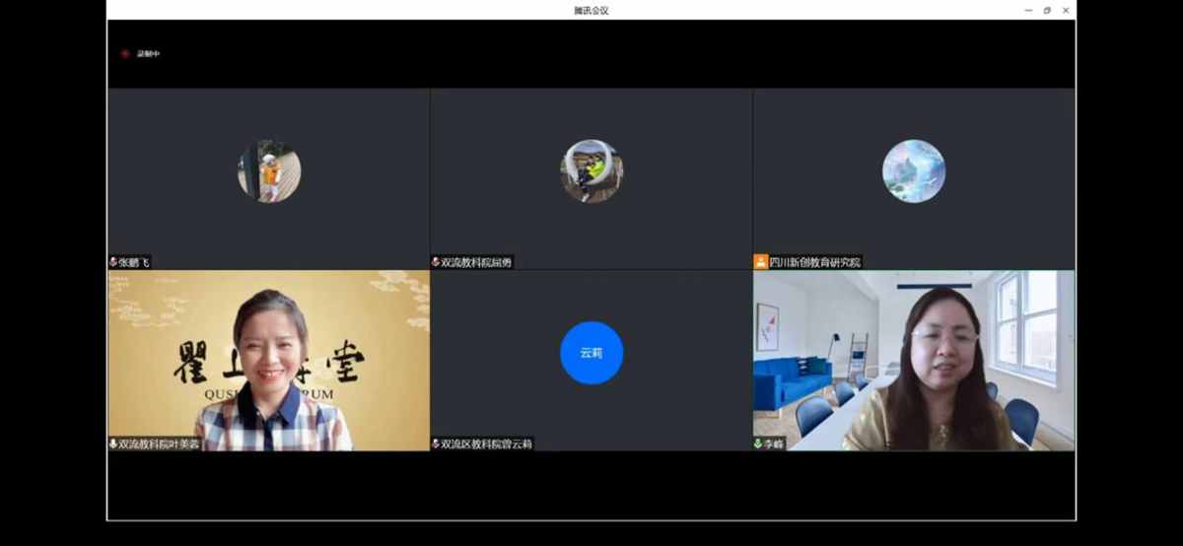Close the Tencent Meeting window
This screenshot has width=1183, height=546.
(x=1066, y=10)
